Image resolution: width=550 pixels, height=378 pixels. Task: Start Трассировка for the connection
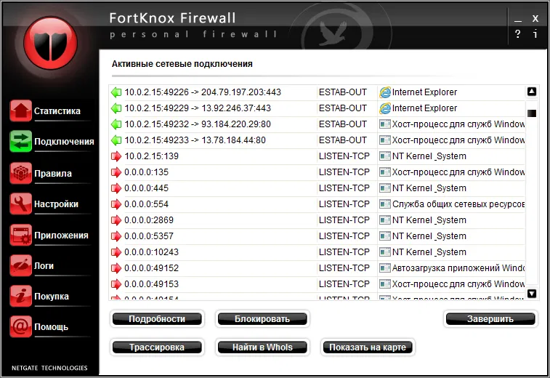click(x=157, y=347)
